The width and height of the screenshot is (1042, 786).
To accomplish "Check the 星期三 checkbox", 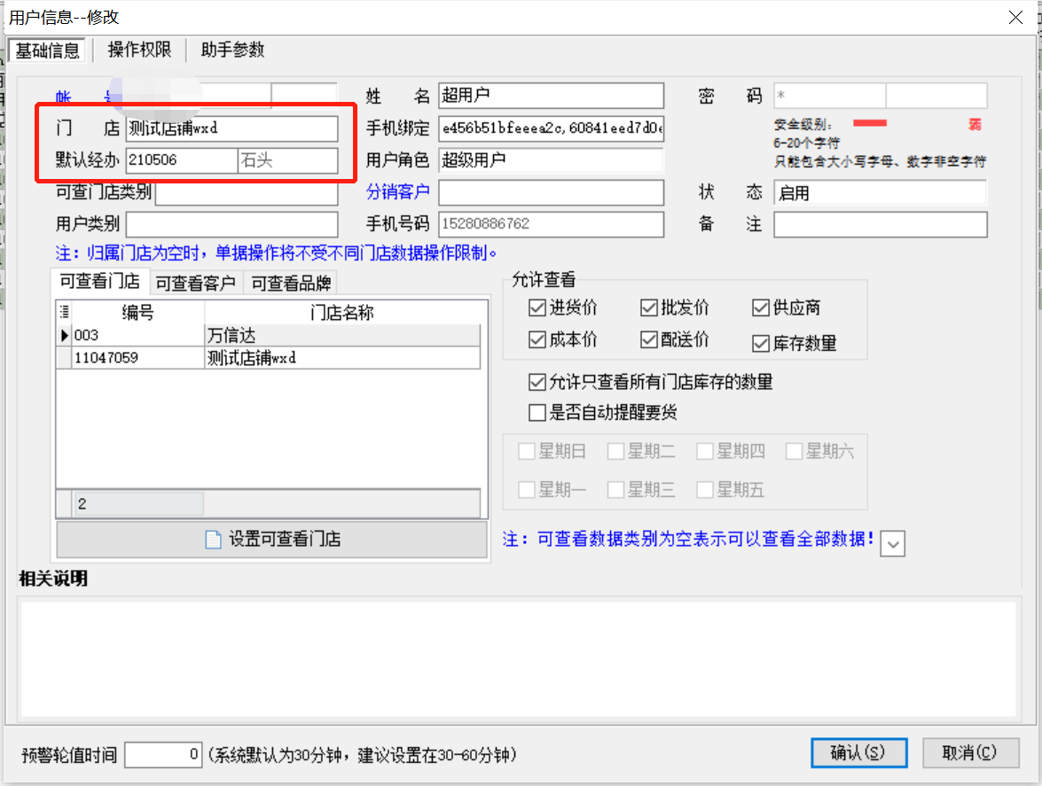I will tap(615, 490).
